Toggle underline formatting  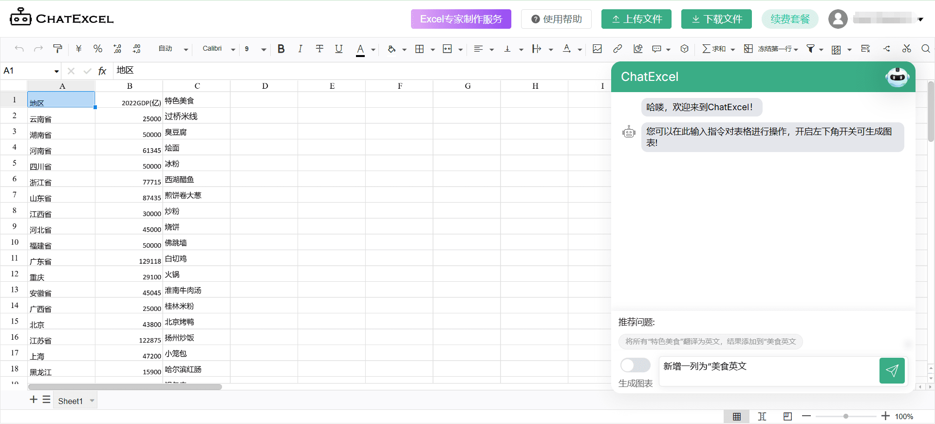pos(339,49)
